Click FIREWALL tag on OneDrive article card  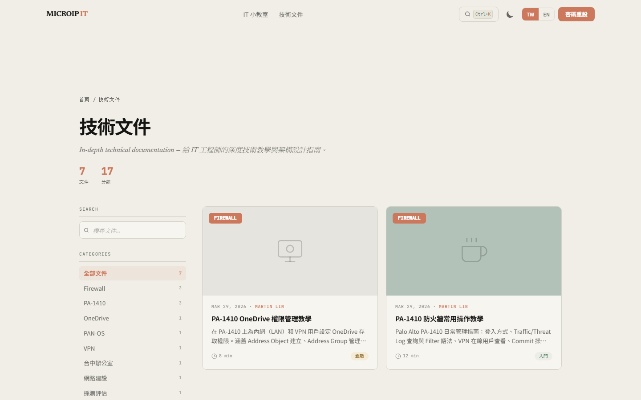click(225, 218)
